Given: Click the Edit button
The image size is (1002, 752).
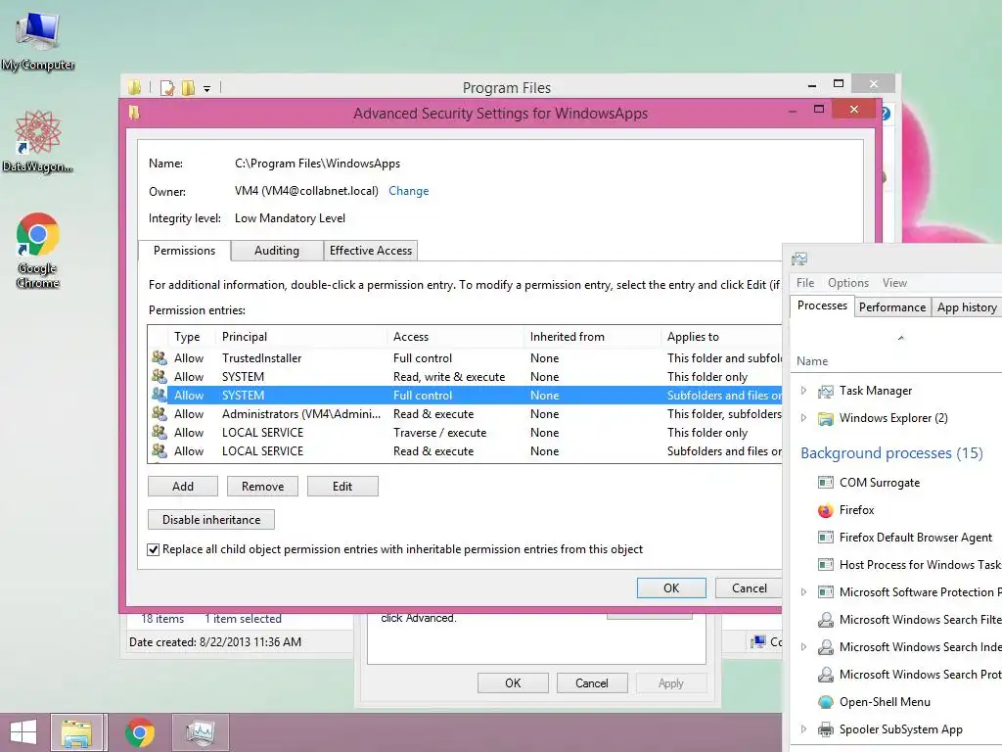Looking at the screenshot, I should coord(342,487).
